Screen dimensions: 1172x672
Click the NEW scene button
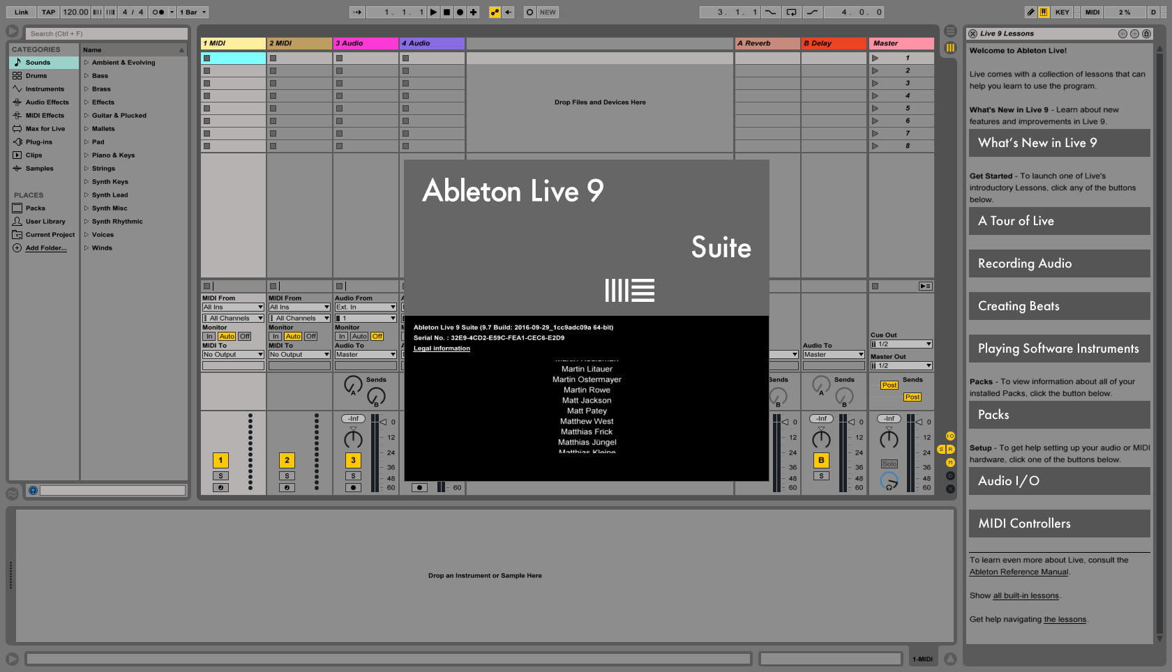[548, 12]
